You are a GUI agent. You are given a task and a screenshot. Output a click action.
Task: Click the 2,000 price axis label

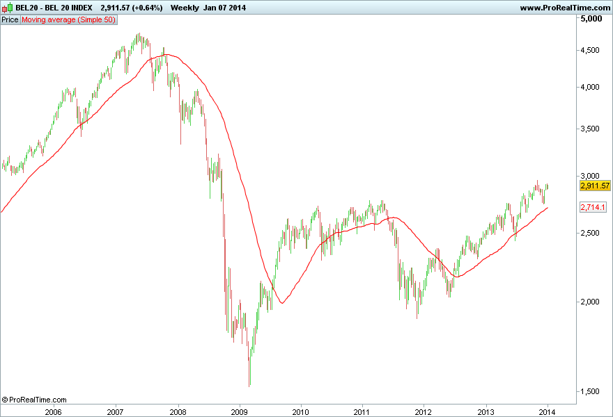point(590,302)
